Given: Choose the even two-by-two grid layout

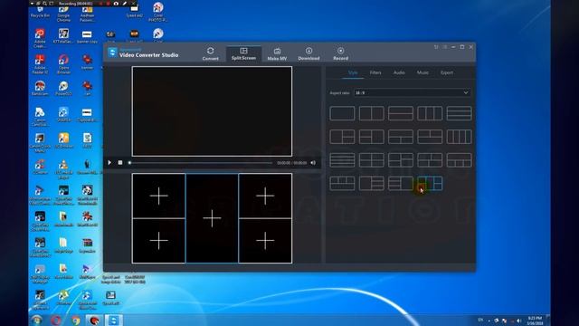Looking at the screenshot, I should pos(372,160).
